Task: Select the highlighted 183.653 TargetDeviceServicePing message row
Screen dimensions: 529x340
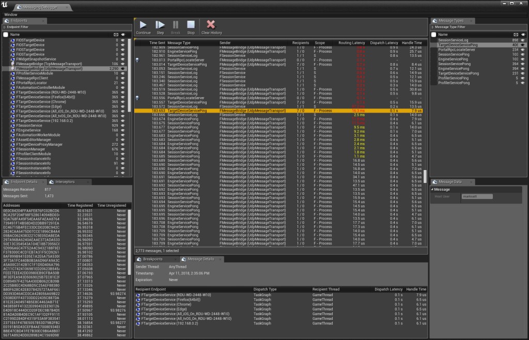Action: pos(278,111)
